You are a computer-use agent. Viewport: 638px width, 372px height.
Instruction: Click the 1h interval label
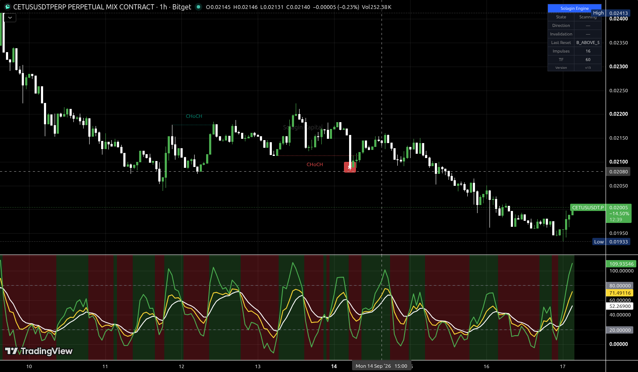tap(163, 7)
